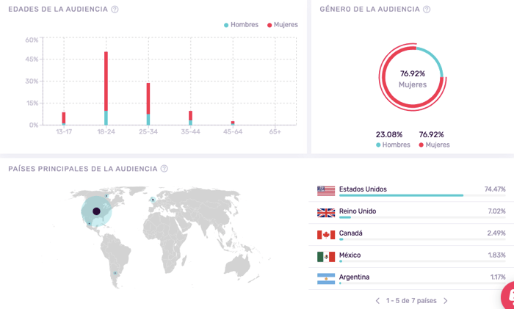Click help icon next to Edades de la Audiencia

115,10
